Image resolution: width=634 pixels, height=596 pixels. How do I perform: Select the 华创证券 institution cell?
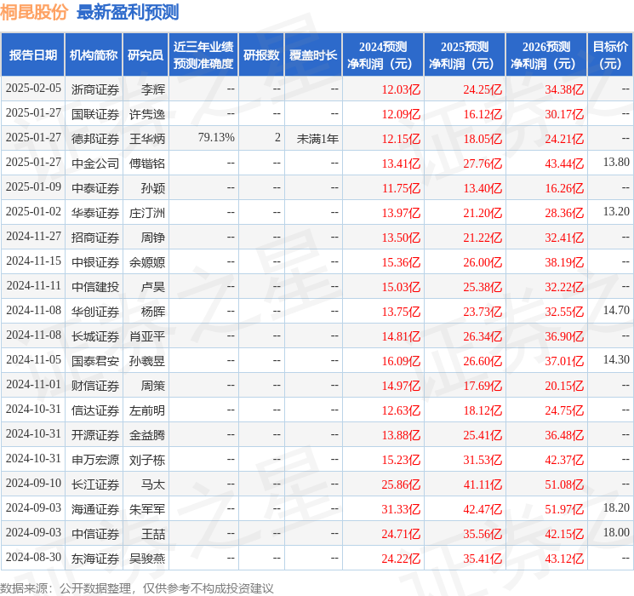[95, 311]
